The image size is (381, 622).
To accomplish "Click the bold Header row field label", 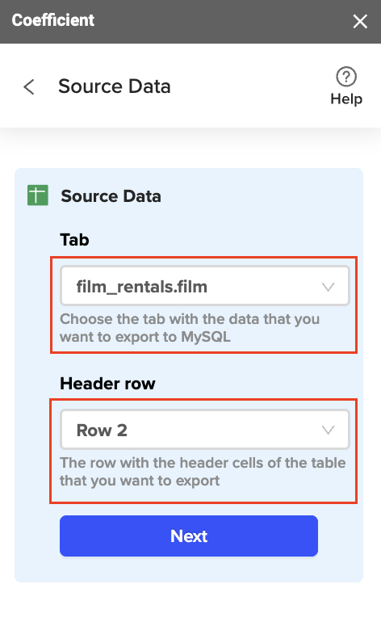I will [x=107, y=384].
